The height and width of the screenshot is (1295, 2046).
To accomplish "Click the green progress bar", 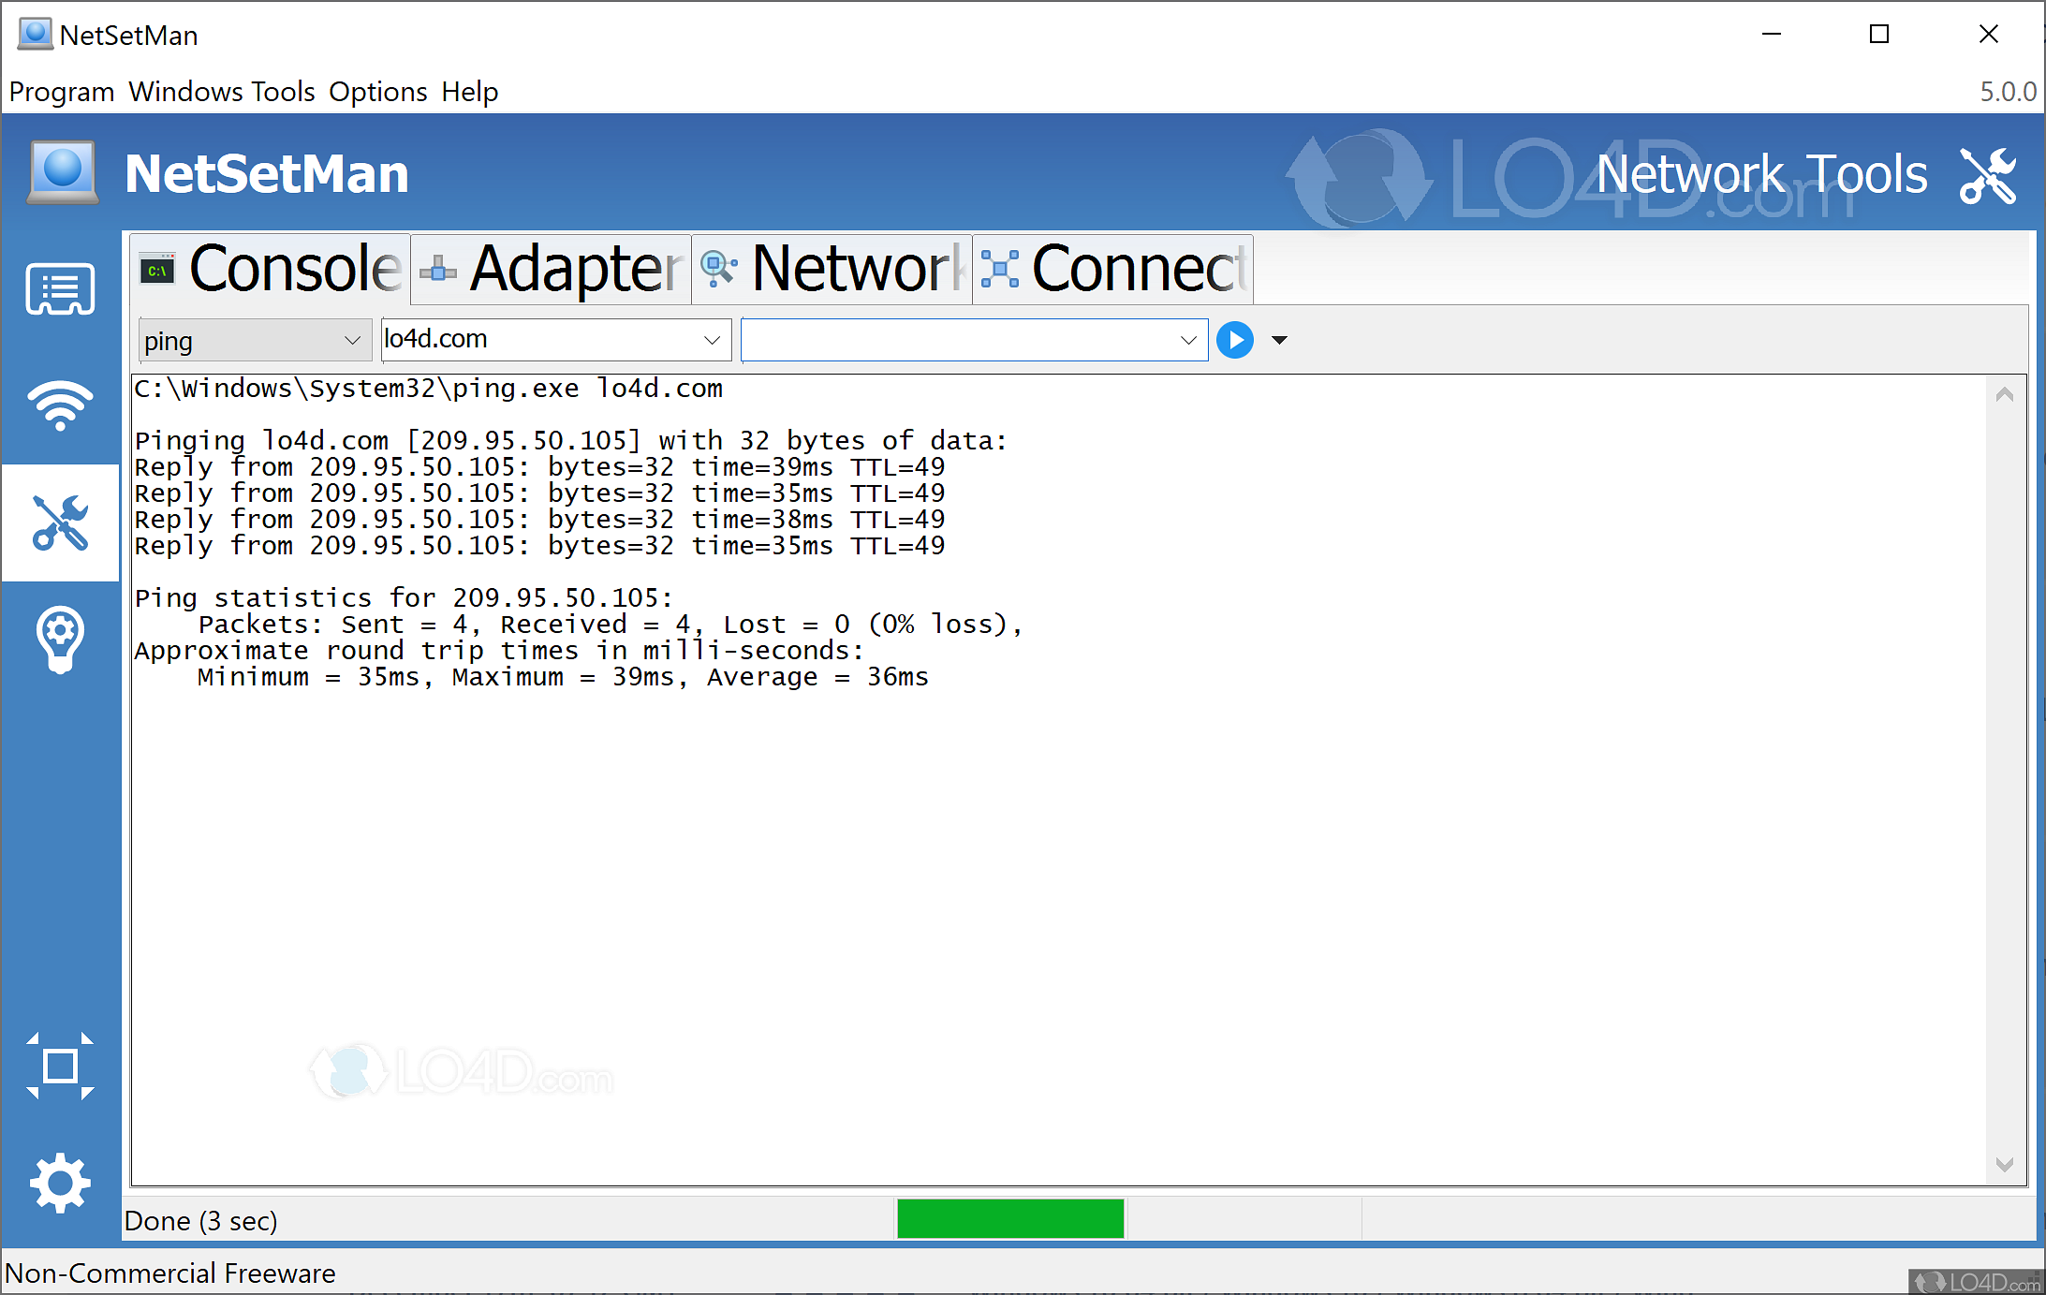I will (1009, 1218).
